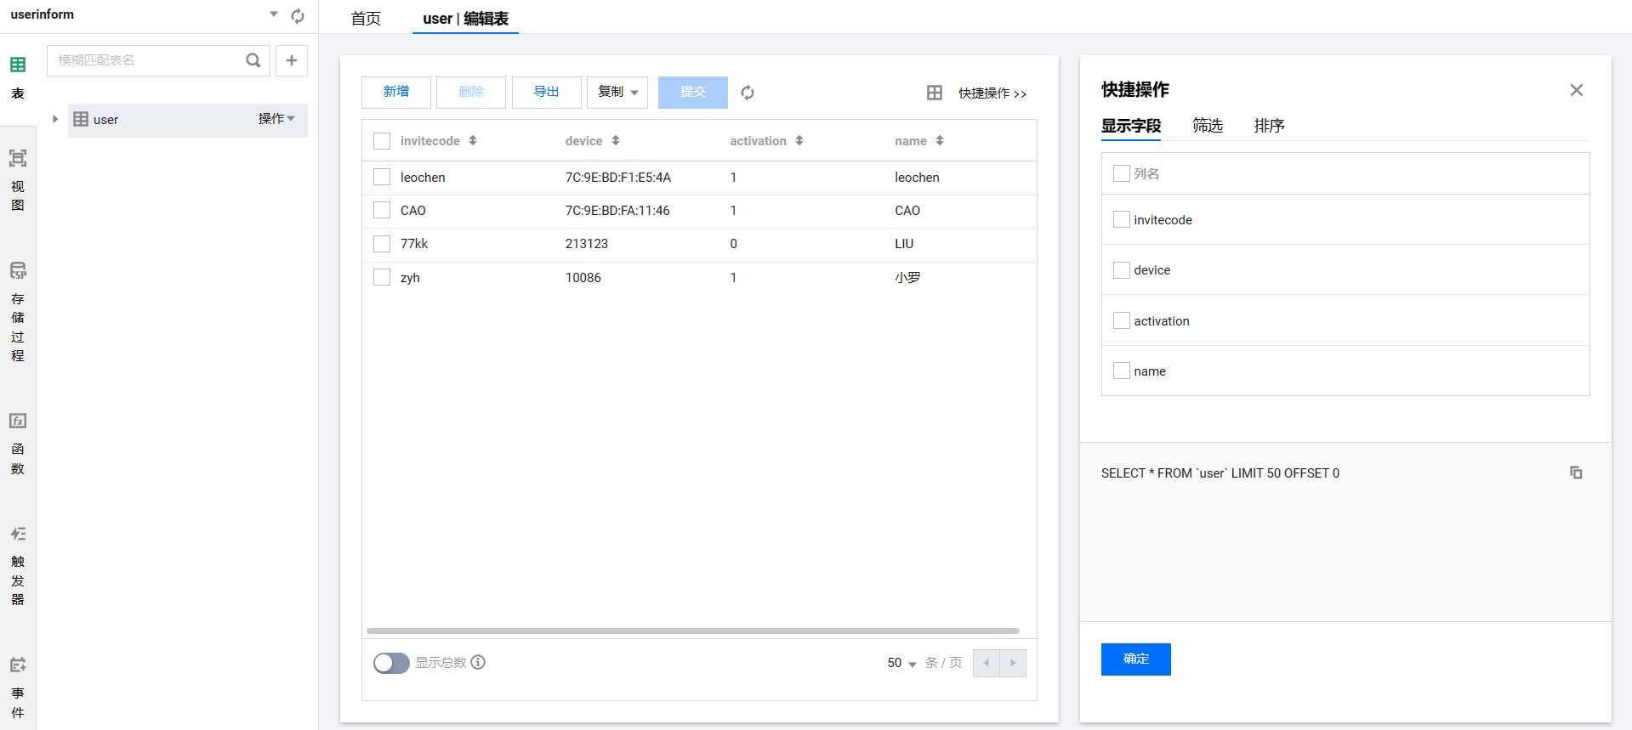Click the 提交 button
The image size is (1632, 730).
[693, 93]
